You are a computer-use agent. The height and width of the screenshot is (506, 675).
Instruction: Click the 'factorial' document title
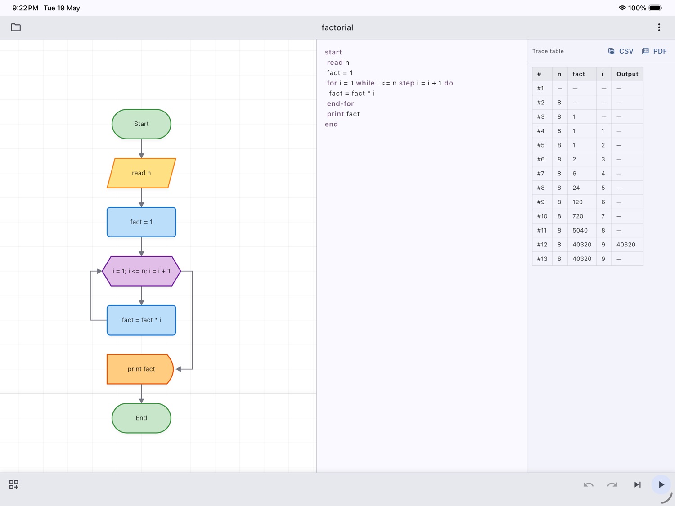click(337, 27)
